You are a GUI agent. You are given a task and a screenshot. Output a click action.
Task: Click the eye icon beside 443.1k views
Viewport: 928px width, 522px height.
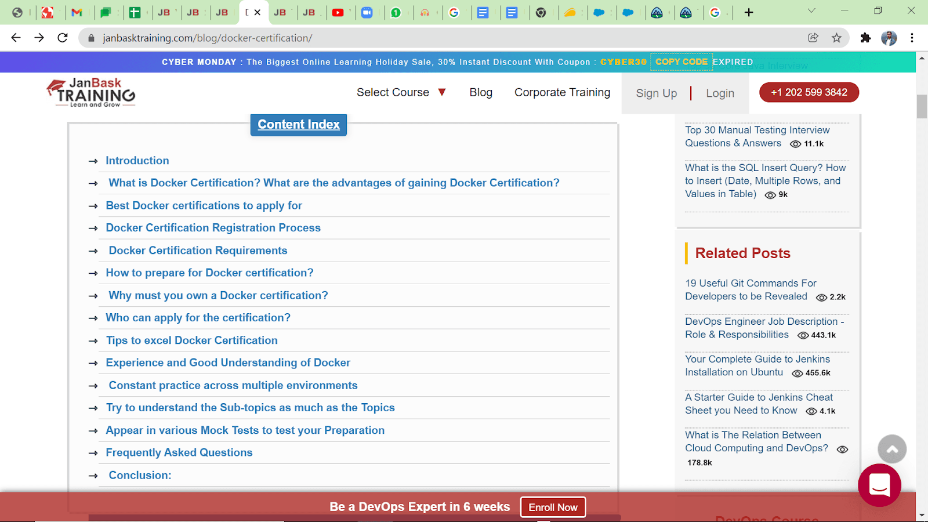coord(803,336)
